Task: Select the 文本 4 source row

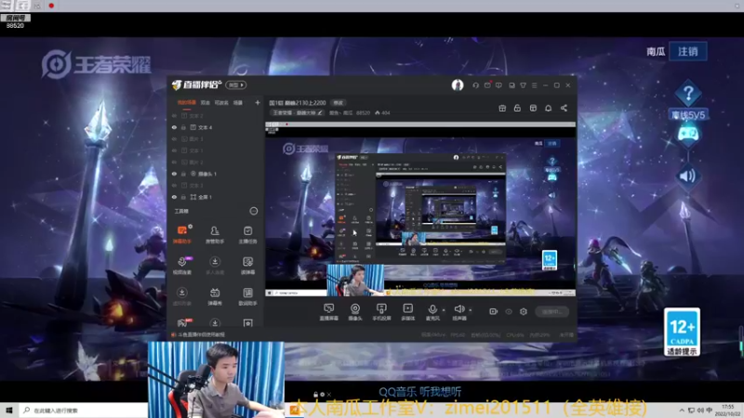Action: tap(216, 127)
